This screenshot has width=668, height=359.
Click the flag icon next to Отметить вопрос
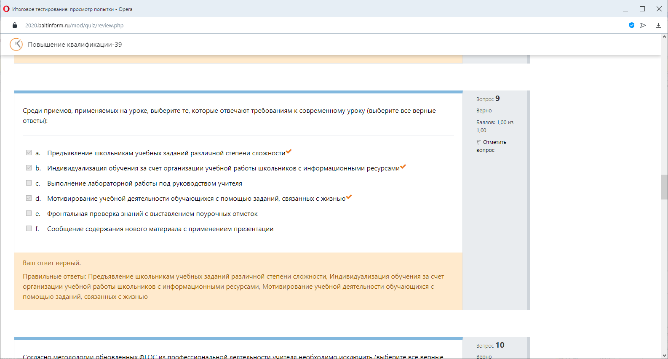pos(478,142)
